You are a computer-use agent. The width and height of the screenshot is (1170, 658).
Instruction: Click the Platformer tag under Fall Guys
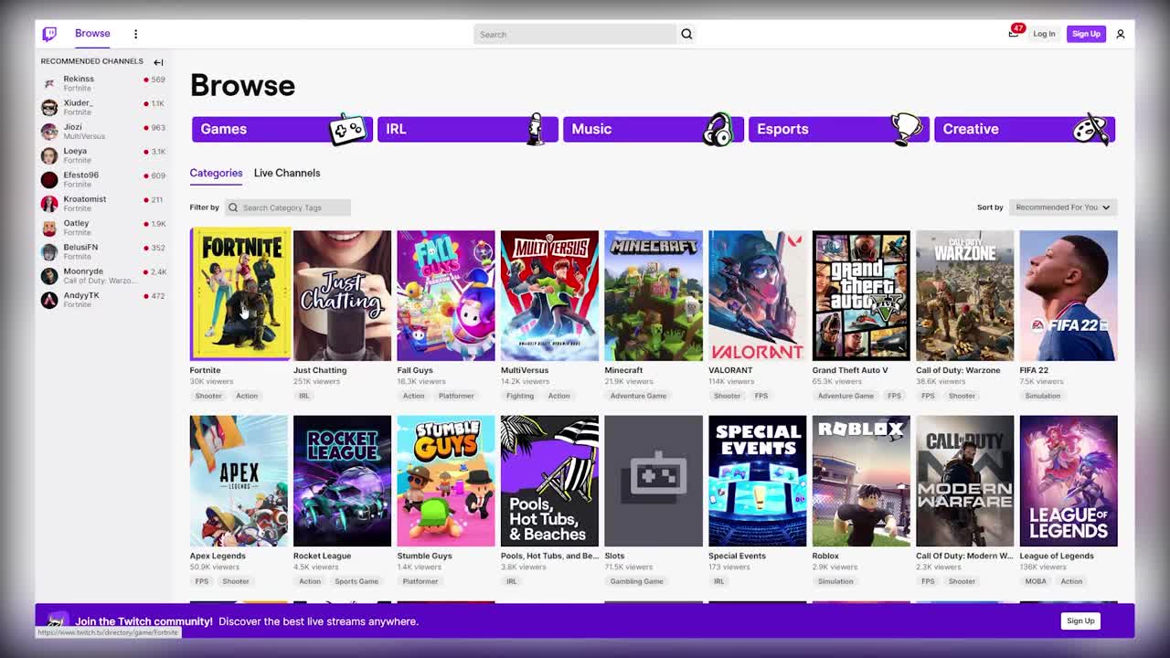point(456,396)
